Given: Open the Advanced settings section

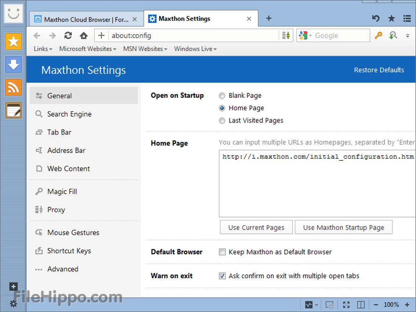Looking at the screenshot, I should [84, 269].
